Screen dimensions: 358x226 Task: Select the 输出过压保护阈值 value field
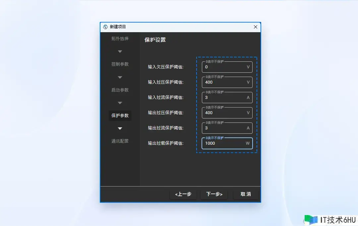click(x=227, y=113)
